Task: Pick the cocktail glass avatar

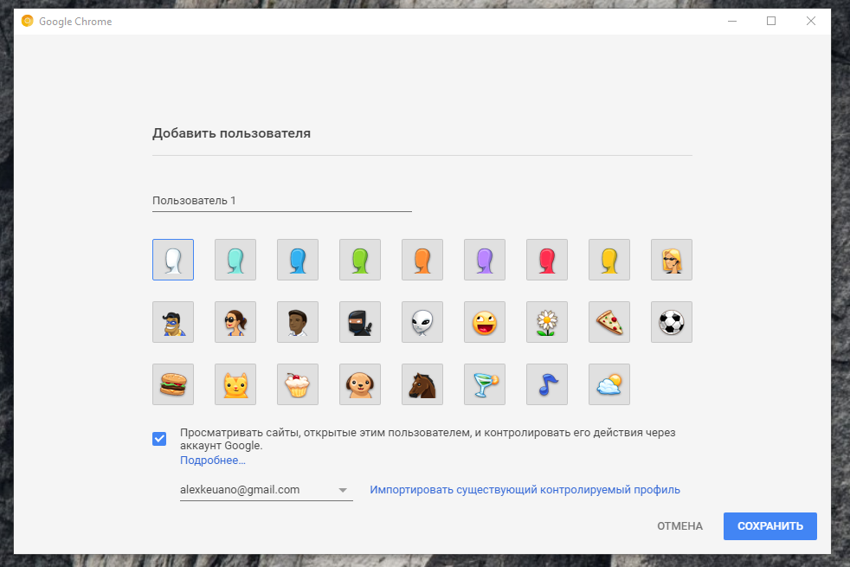Action: click(x=485, y=384)
